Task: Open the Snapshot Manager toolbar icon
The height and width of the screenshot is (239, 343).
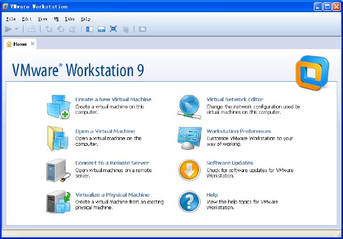Action: [x=73, y=29]
